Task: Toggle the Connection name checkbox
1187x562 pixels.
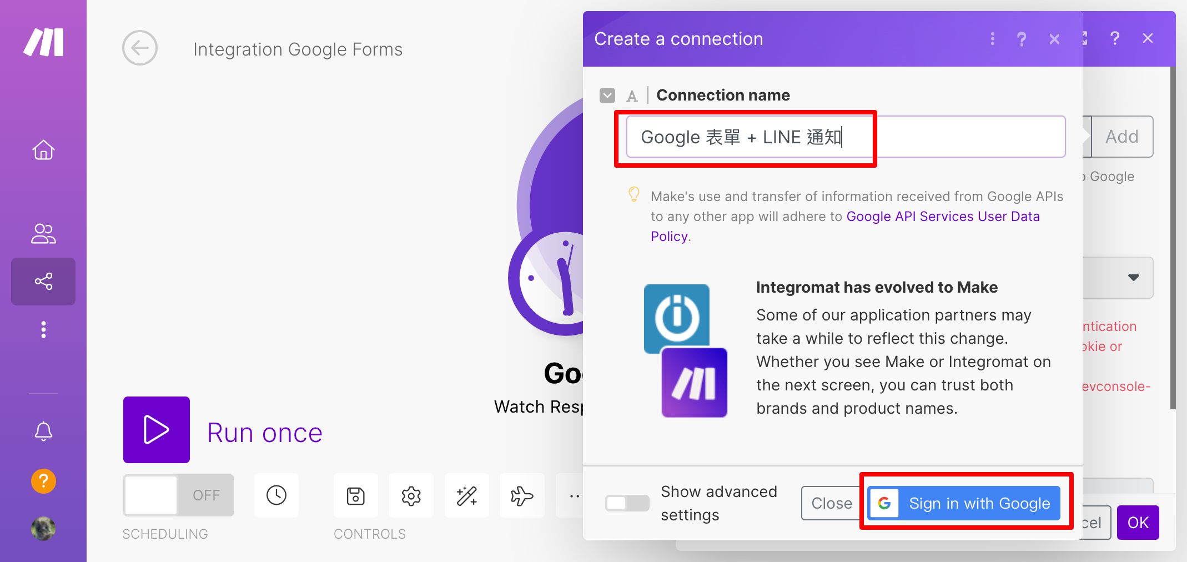Action: [x=607, y=96]
